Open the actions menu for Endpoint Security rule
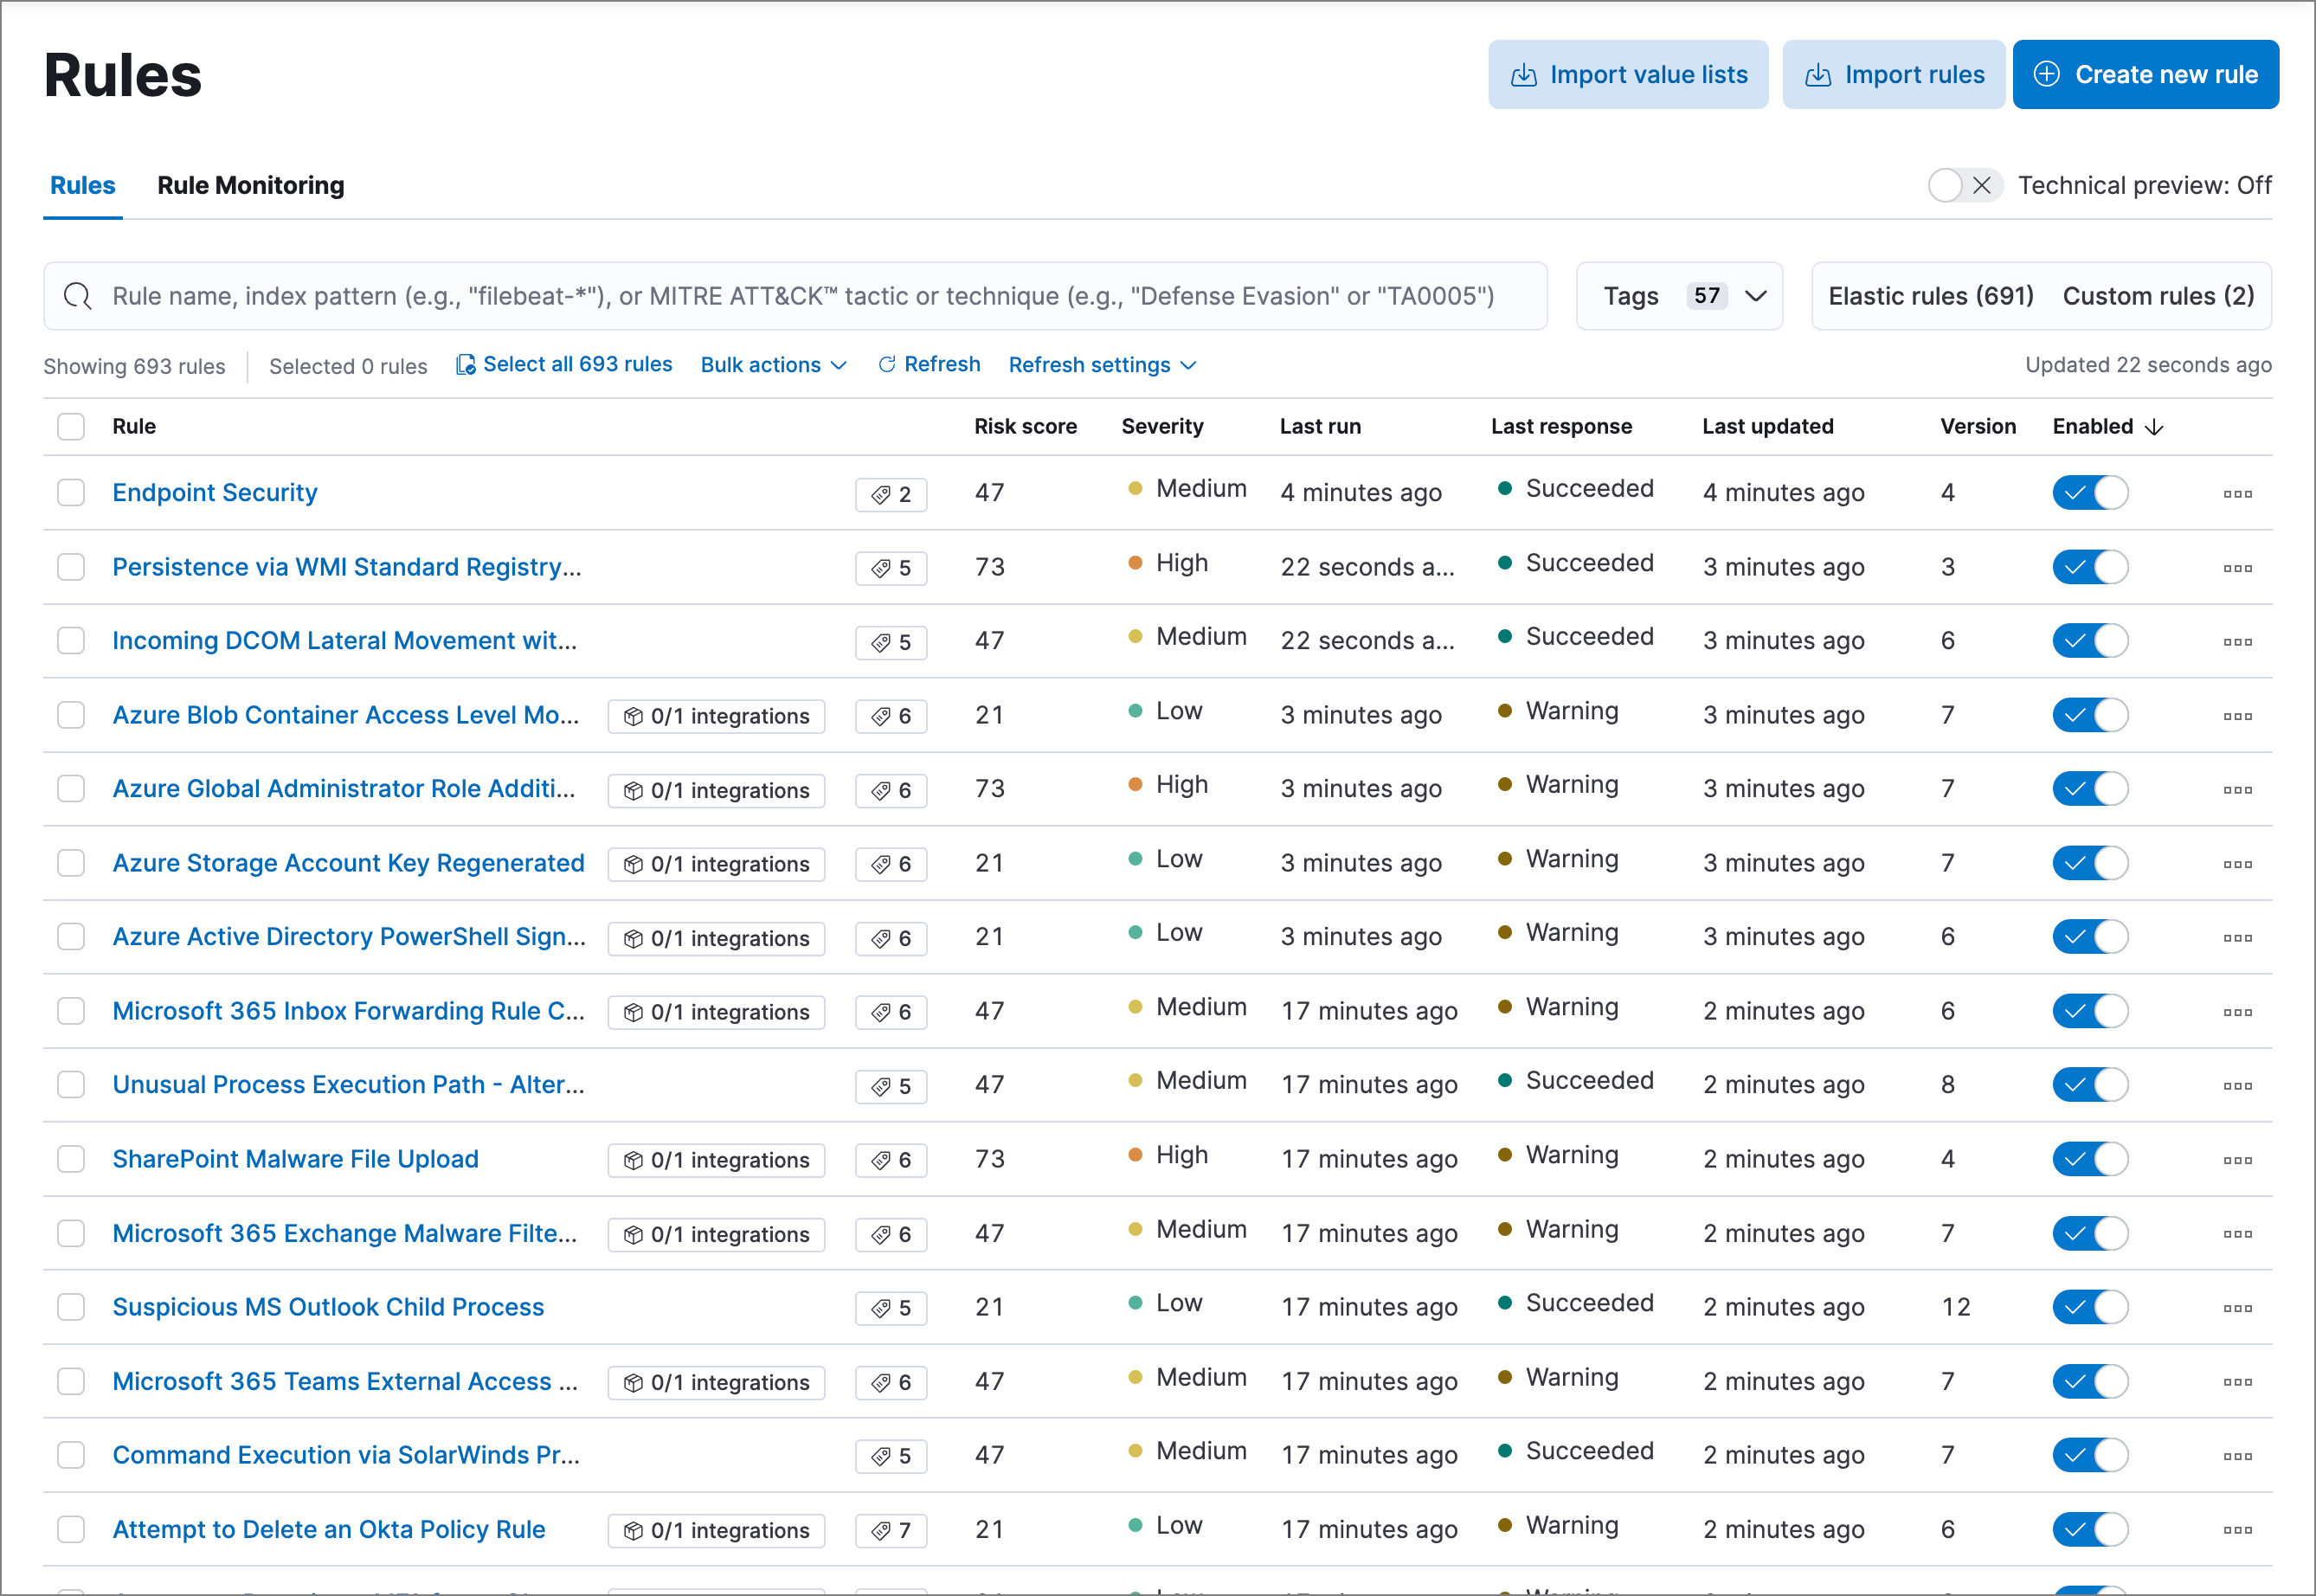This screenshot has height=1596, width=2316. [x=2237, y=493]
